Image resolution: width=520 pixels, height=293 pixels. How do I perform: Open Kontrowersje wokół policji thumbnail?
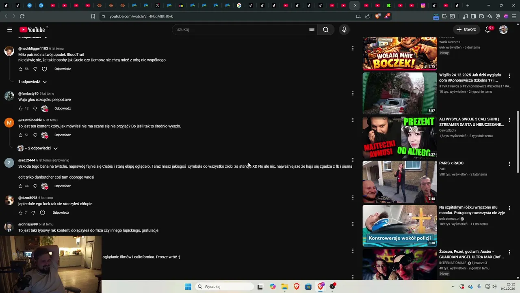click(400, 225)
